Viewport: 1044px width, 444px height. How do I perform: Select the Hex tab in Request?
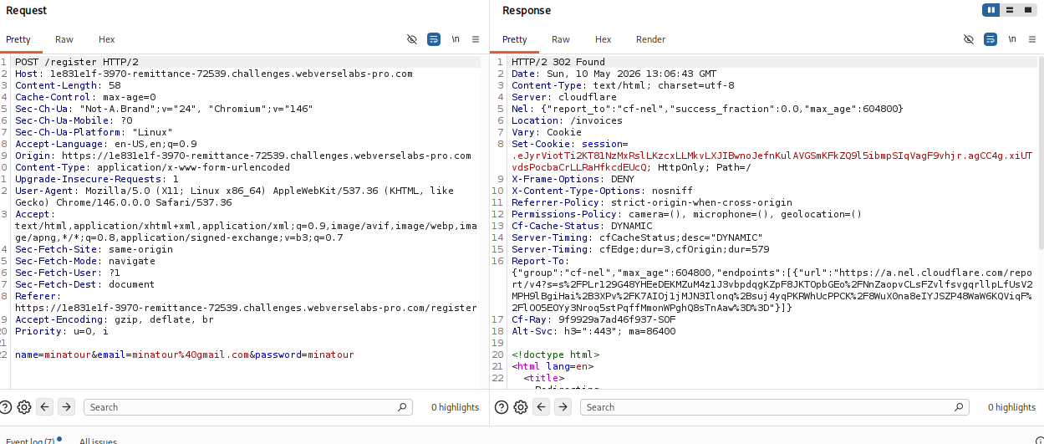click(x=107, y=39)
